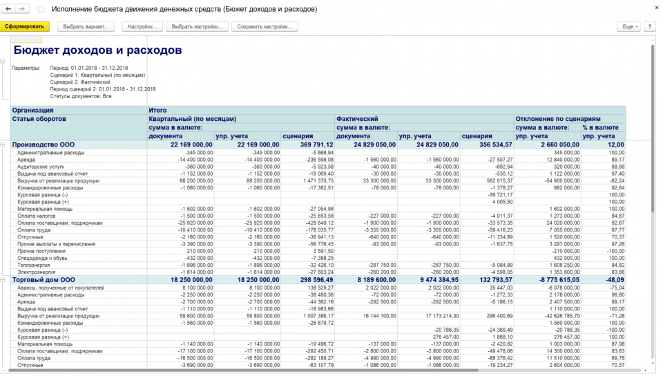The height and width of the screenshot is (376, 663).
Task: Collapse the Торговый дом ООО group
Action: point(3,279)
